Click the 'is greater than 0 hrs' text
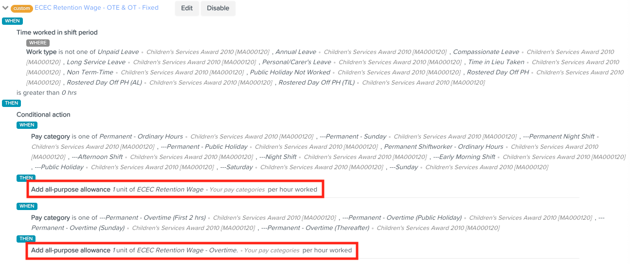Viewport: 630px width, 264px height. tap(46, 92)
